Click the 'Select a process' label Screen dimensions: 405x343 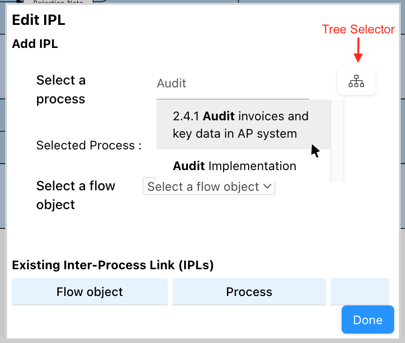(61, 90)
